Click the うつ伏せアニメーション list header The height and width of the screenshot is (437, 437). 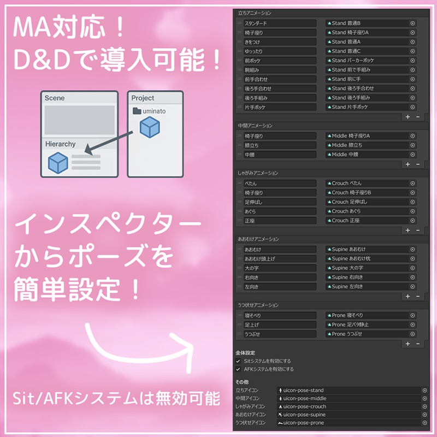[332, 305]
